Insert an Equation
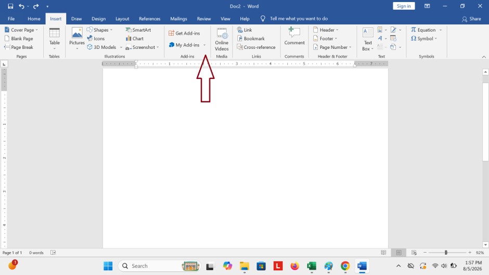Screen dimensions: 489x275 pyautogui.click(x=423, y=30)
